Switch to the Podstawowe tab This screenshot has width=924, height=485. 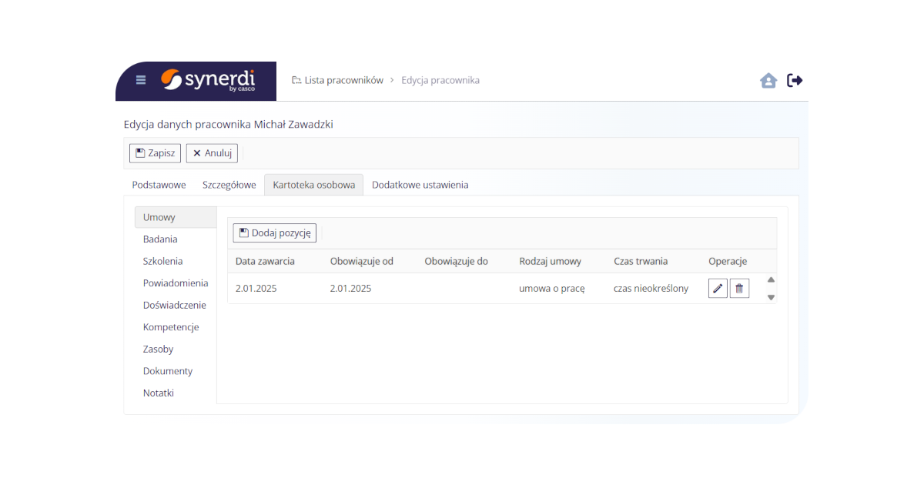coord(159,185)
